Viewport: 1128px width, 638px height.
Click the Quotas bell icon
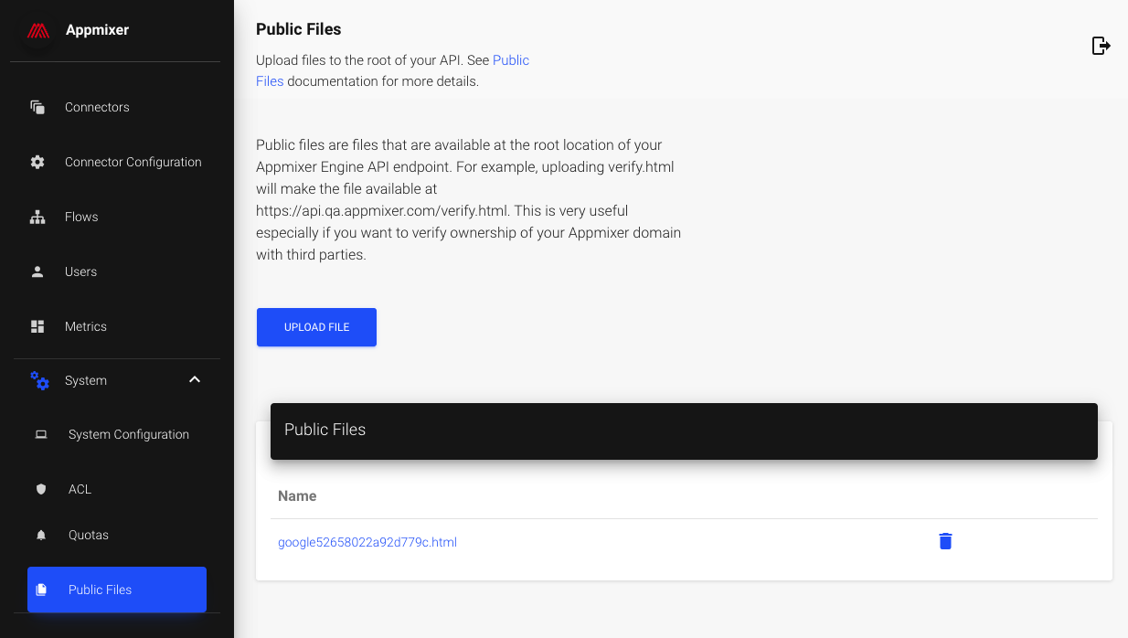[x=41, y=536]
